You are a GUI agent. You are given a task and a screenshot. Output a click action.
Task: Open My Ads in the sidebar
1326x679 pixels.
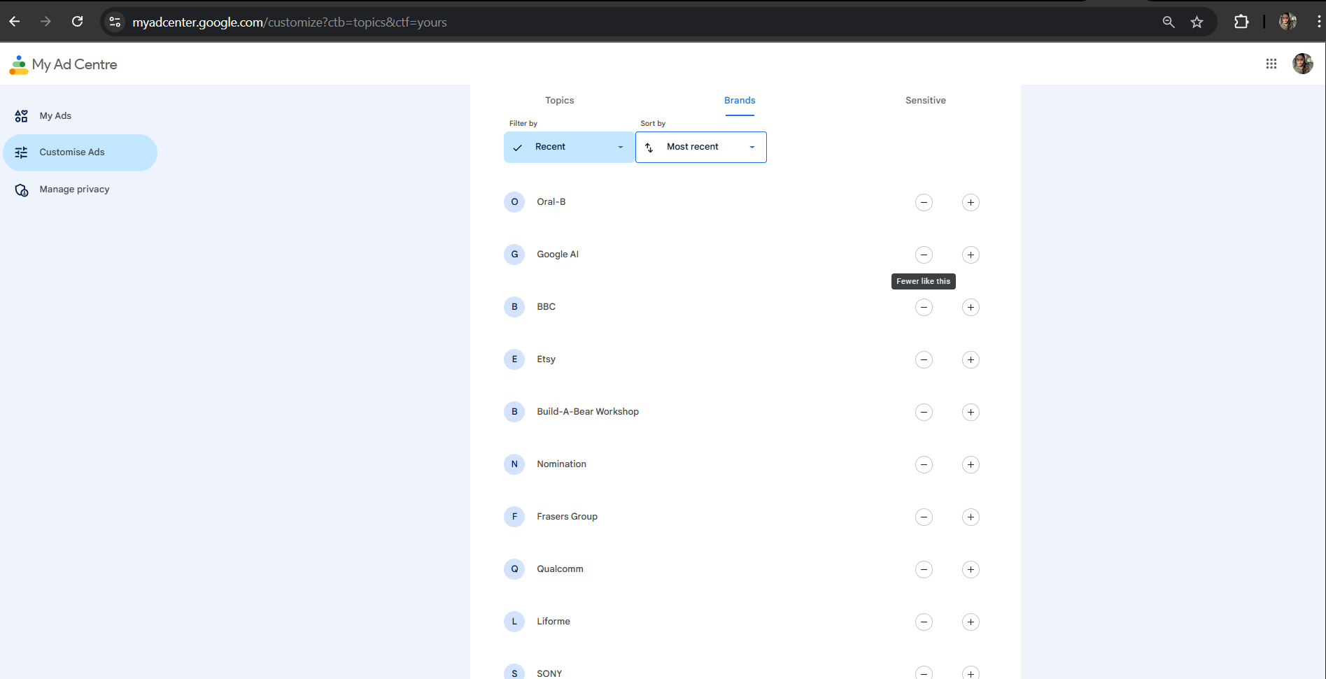click(55, 116)
